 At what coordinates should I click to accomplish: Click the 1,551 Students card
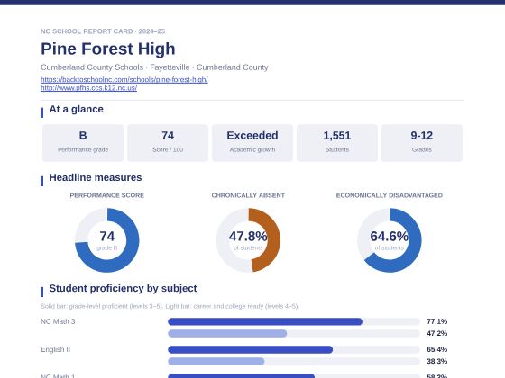(x=337, y=143)
